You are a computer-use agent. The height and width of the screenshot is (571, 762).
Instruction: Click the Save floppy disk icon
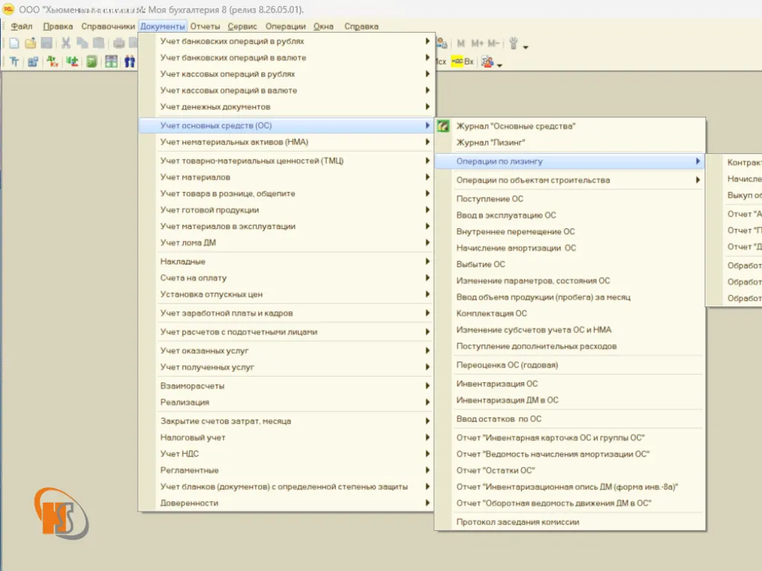47,43
